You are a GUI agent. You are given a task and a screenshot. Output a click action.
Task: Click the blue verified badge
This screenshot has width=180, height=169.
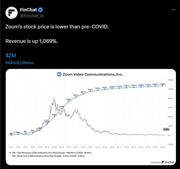(x=40, y=10)
